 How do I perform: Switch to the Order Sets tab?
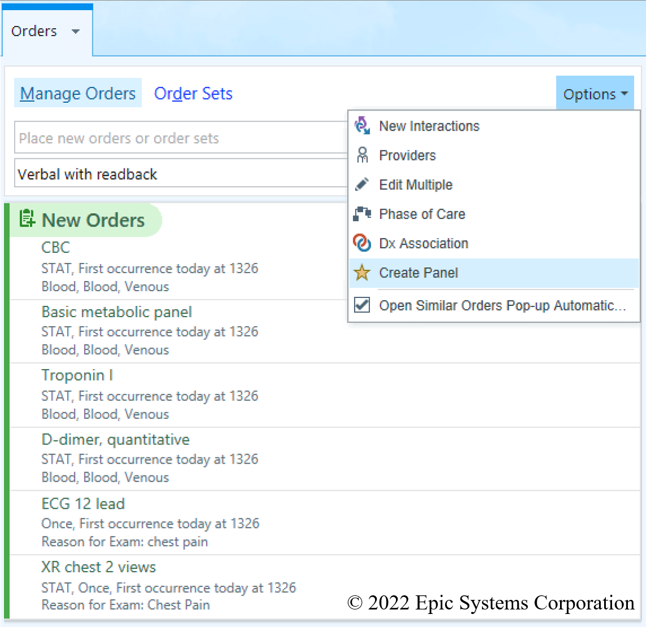[x=193, y=94]
